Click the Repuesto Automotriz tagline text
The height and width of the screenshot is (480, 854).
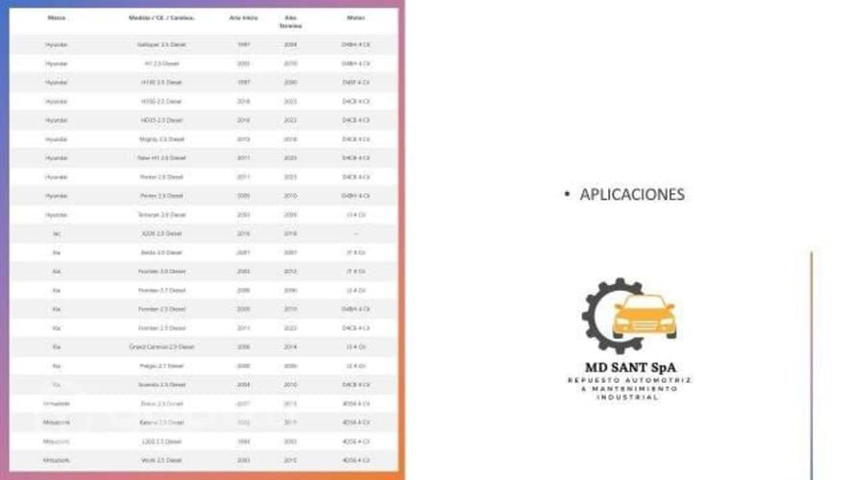[628, 380]
